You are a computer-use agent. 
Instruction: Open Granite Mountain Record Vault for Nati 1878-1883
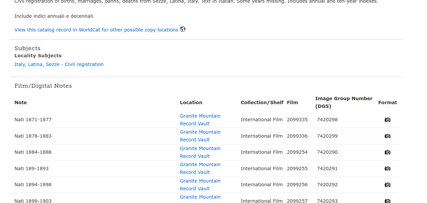(x=200, y=136)
